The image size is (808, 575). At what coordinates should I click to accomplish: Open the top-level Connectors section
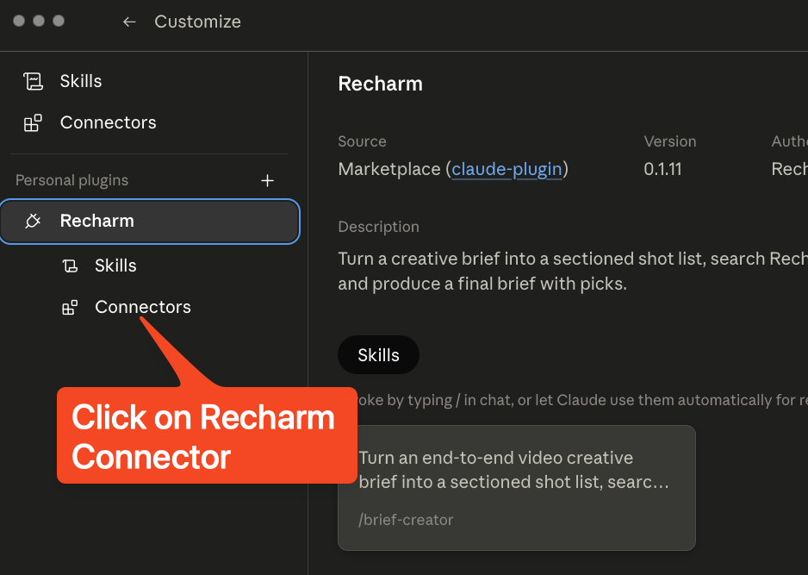coord(108,122)
